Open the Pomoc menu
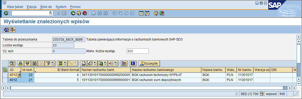This screenshot has width=302, height=99. pyautogui.click(x=75, y=7)
